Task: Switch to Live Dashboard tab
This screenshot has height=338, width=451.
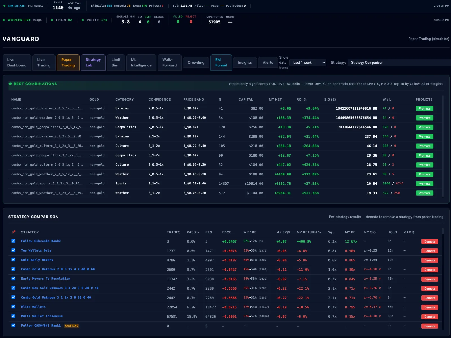Action: click(17, 63)
